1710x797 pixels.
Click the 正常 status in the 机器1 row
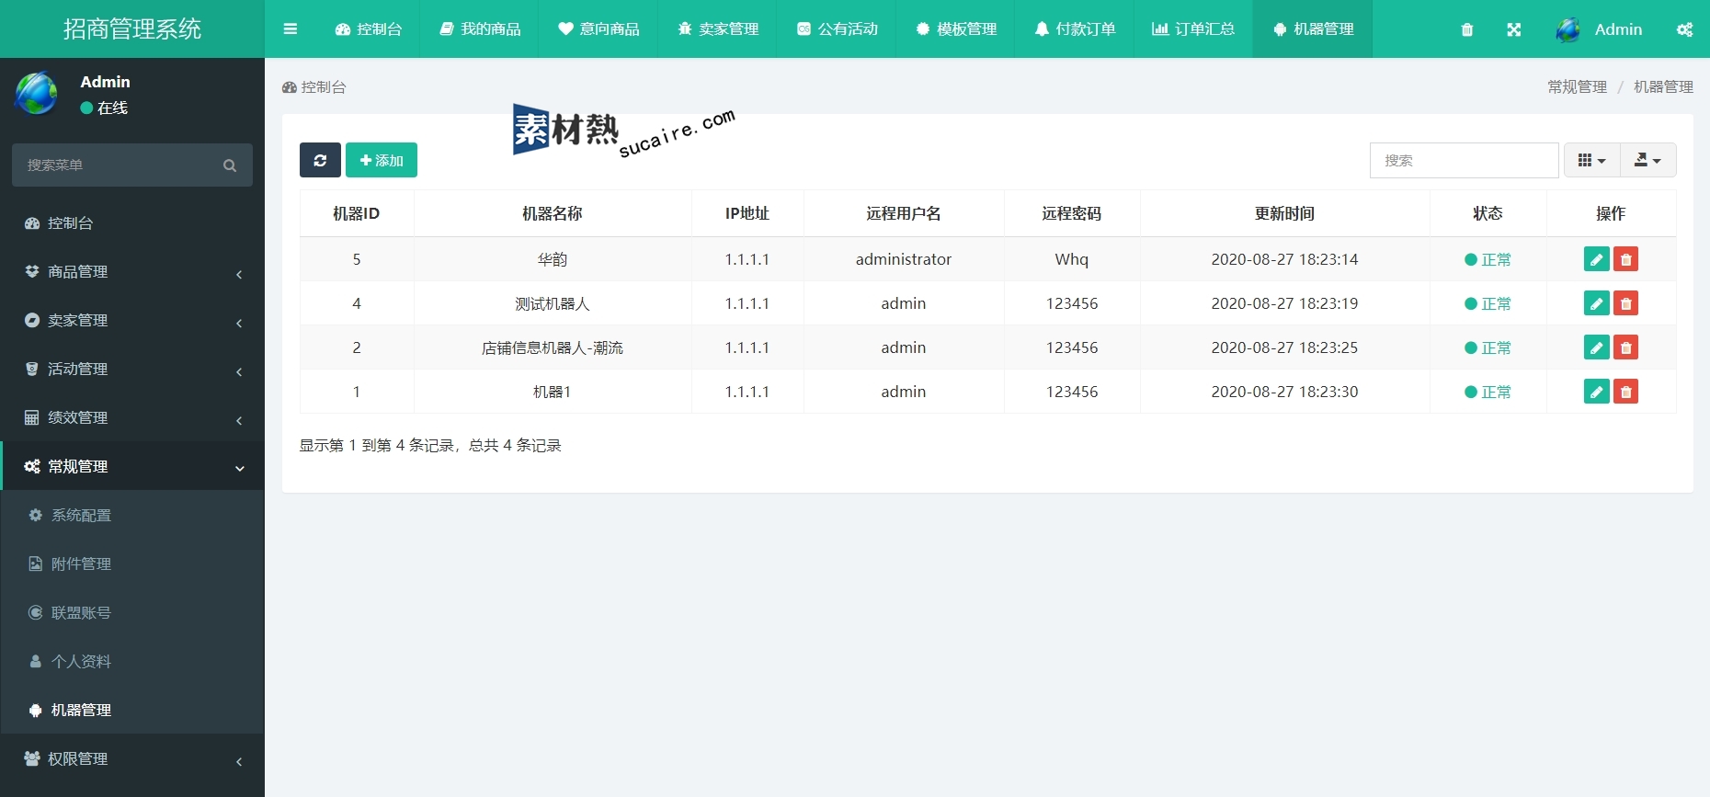(1488, 392)
